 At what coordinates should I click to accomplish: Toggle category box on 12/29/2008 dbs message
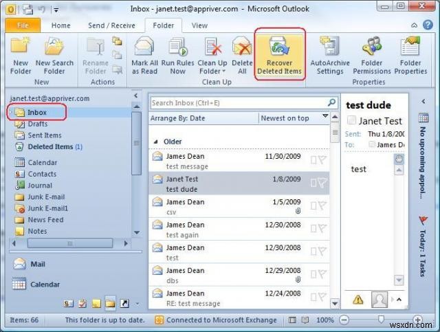tap(313, 274)
